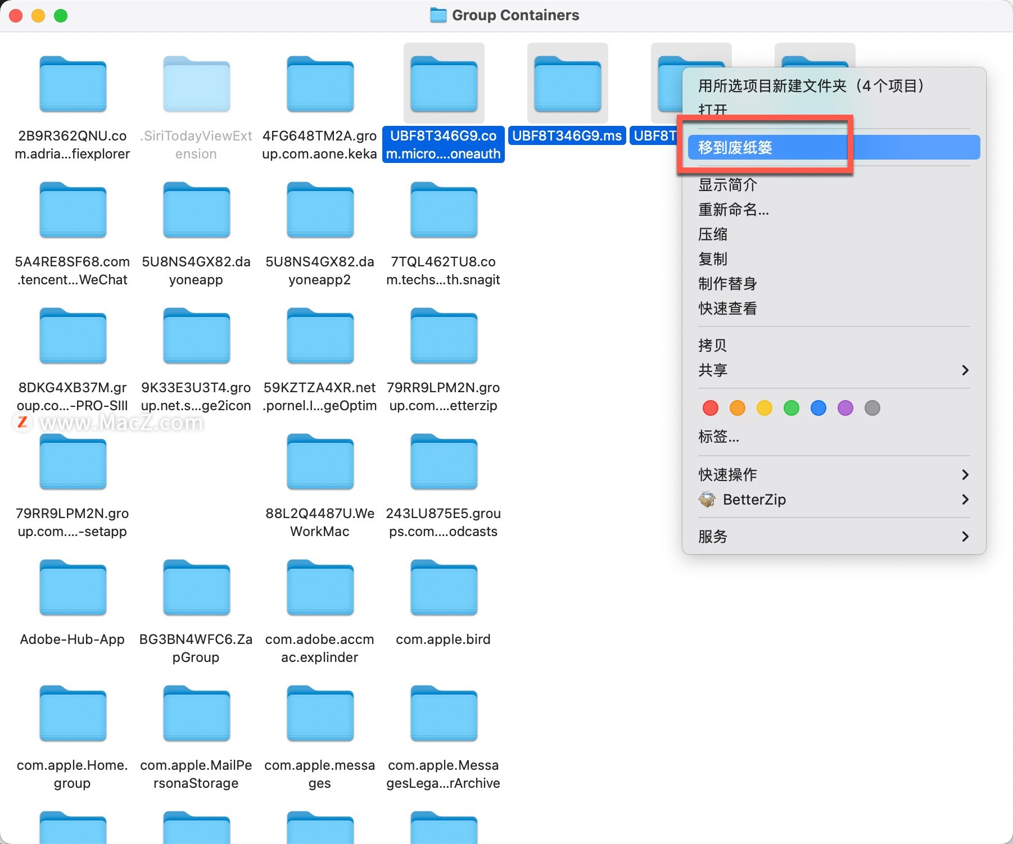Image resolution: width=1013 pixels, height=844 pixels.
Task: Click the 4FG648TM2A.group.com.aone.keka name label
Action: coord(320,144)
